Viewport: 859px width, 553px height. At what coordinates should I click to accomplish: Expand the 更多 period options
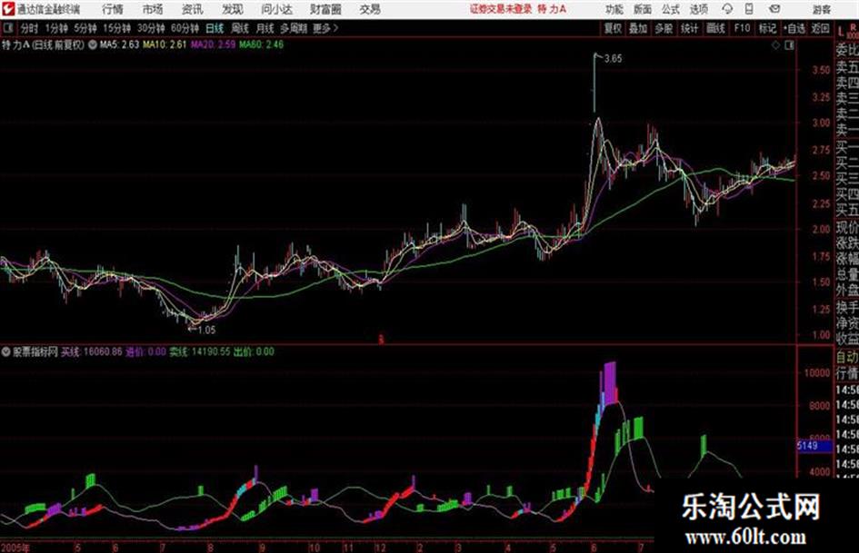click(x=326, y=28)
